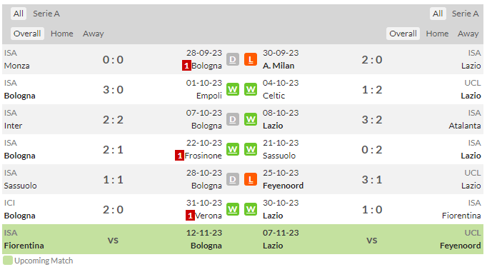The image size is (487, 277).
Task: Open the Lazio 3:2 Atalanta score
Action: pyautogui.click(x=372, y=119)
